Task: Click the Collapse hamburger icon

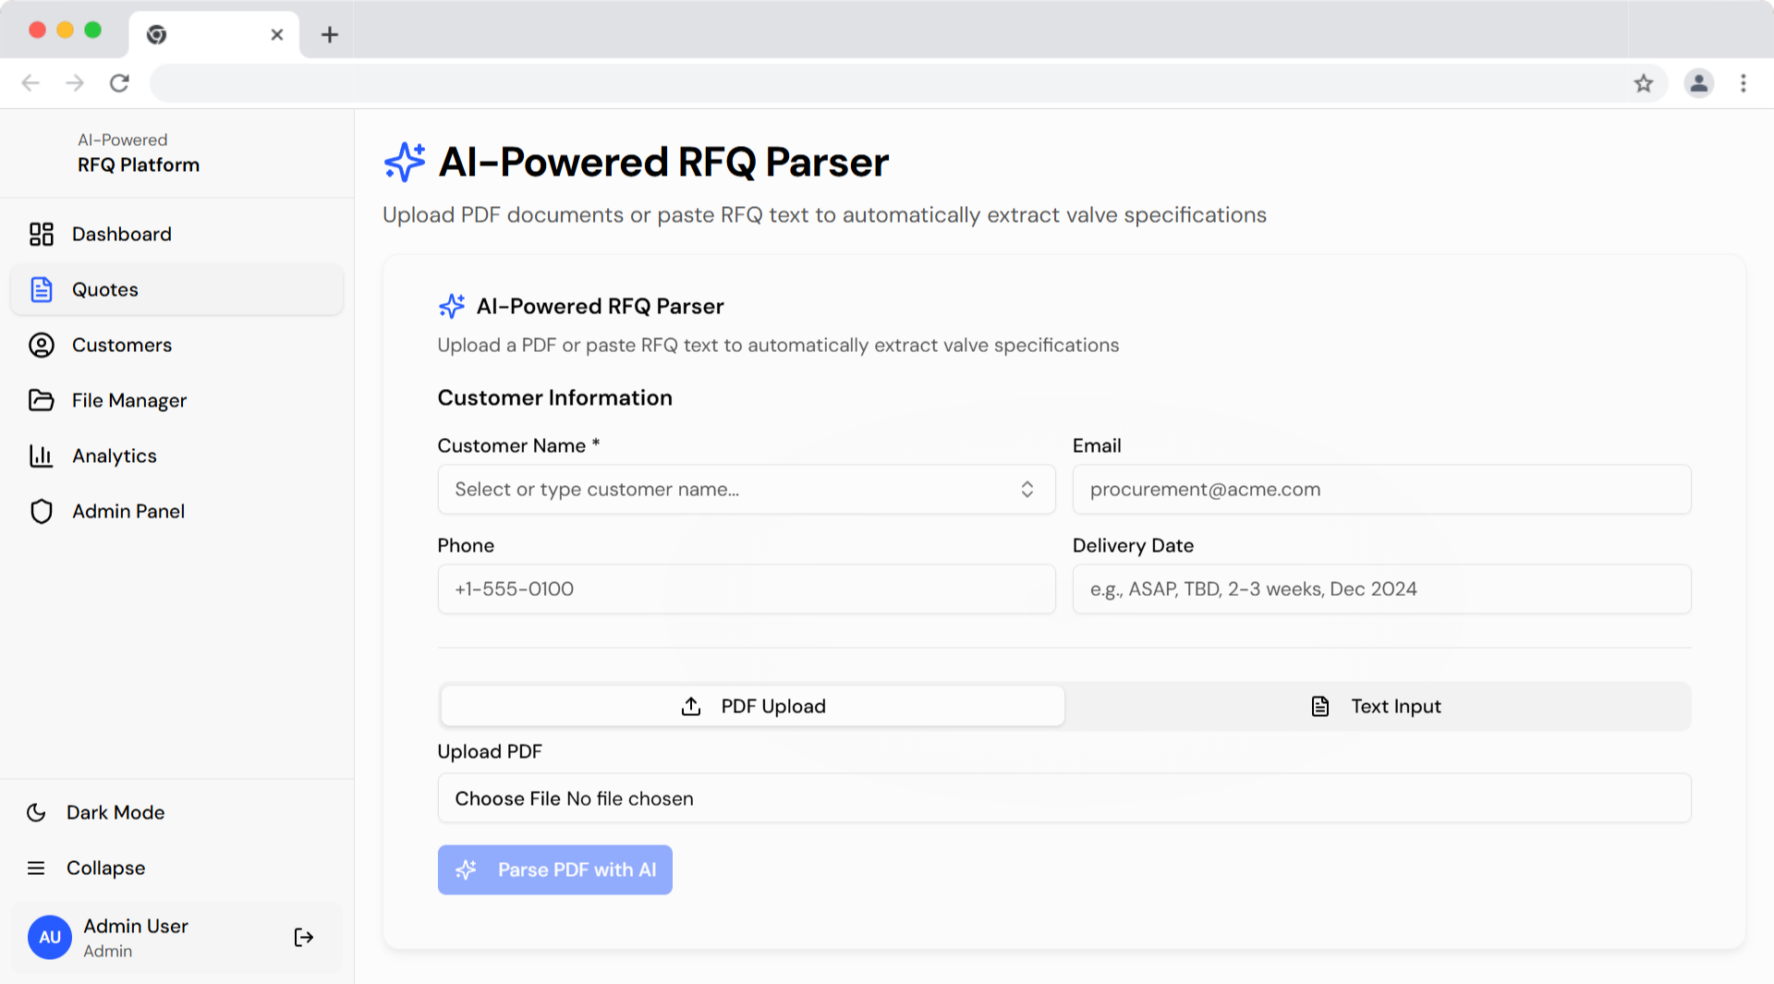Action: (x=36, y=868)
